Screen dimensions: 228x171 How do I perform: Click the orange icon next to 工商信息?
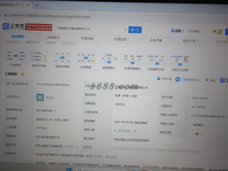(x=22, y=74)
